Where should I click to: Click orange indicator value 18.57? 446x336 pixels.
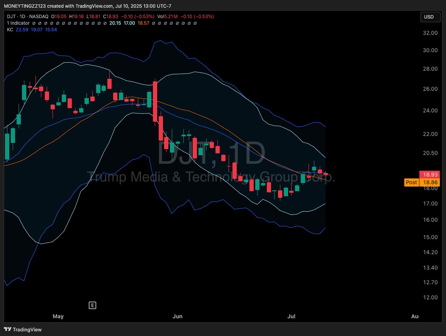tap(143, 23)
